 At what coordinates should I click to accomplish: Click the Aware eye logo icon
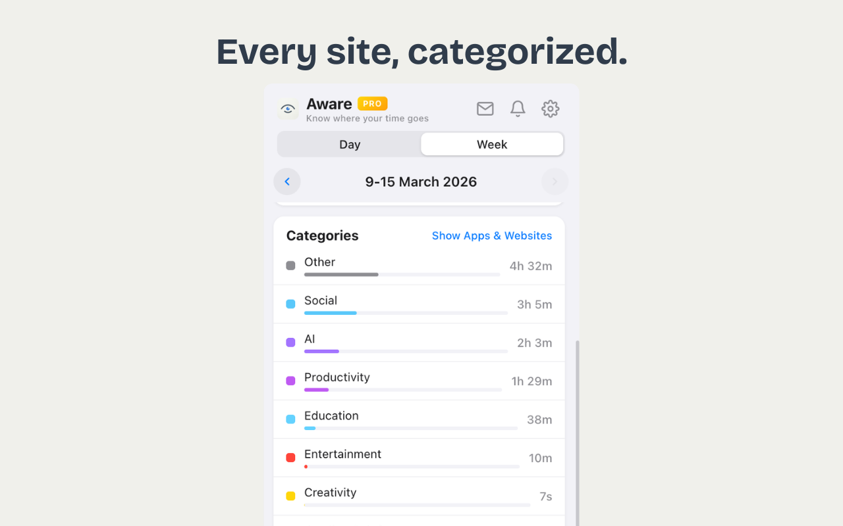click(287, 109)
